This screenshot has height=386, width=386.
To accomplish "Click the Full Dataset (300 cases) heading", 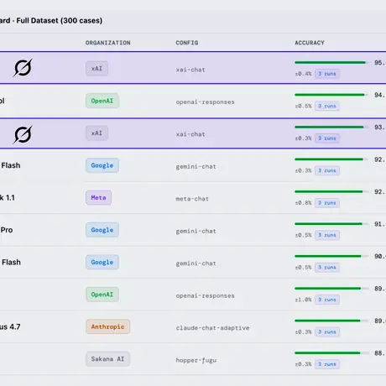I will [60, 21].
